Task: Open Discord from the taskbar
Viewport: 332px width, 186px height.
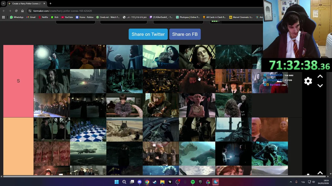Action: pos(140,182)
